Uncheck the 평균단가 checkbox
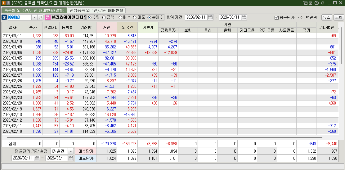Screen dimensions: 345x170 pos(276,17)
